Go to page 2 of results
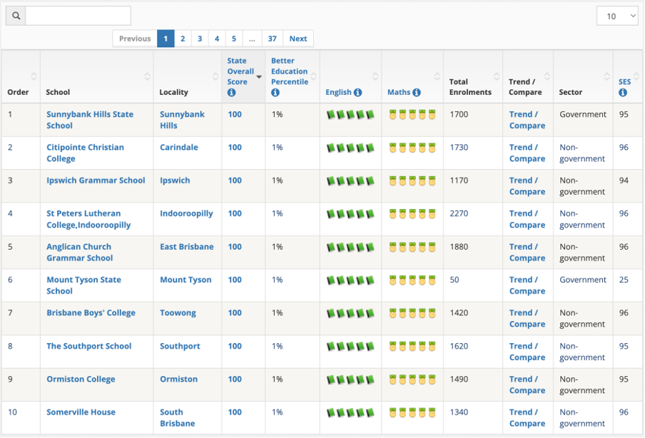Viewport: 645px width, 438px height. pyautogui.click(x=183, y=39)
